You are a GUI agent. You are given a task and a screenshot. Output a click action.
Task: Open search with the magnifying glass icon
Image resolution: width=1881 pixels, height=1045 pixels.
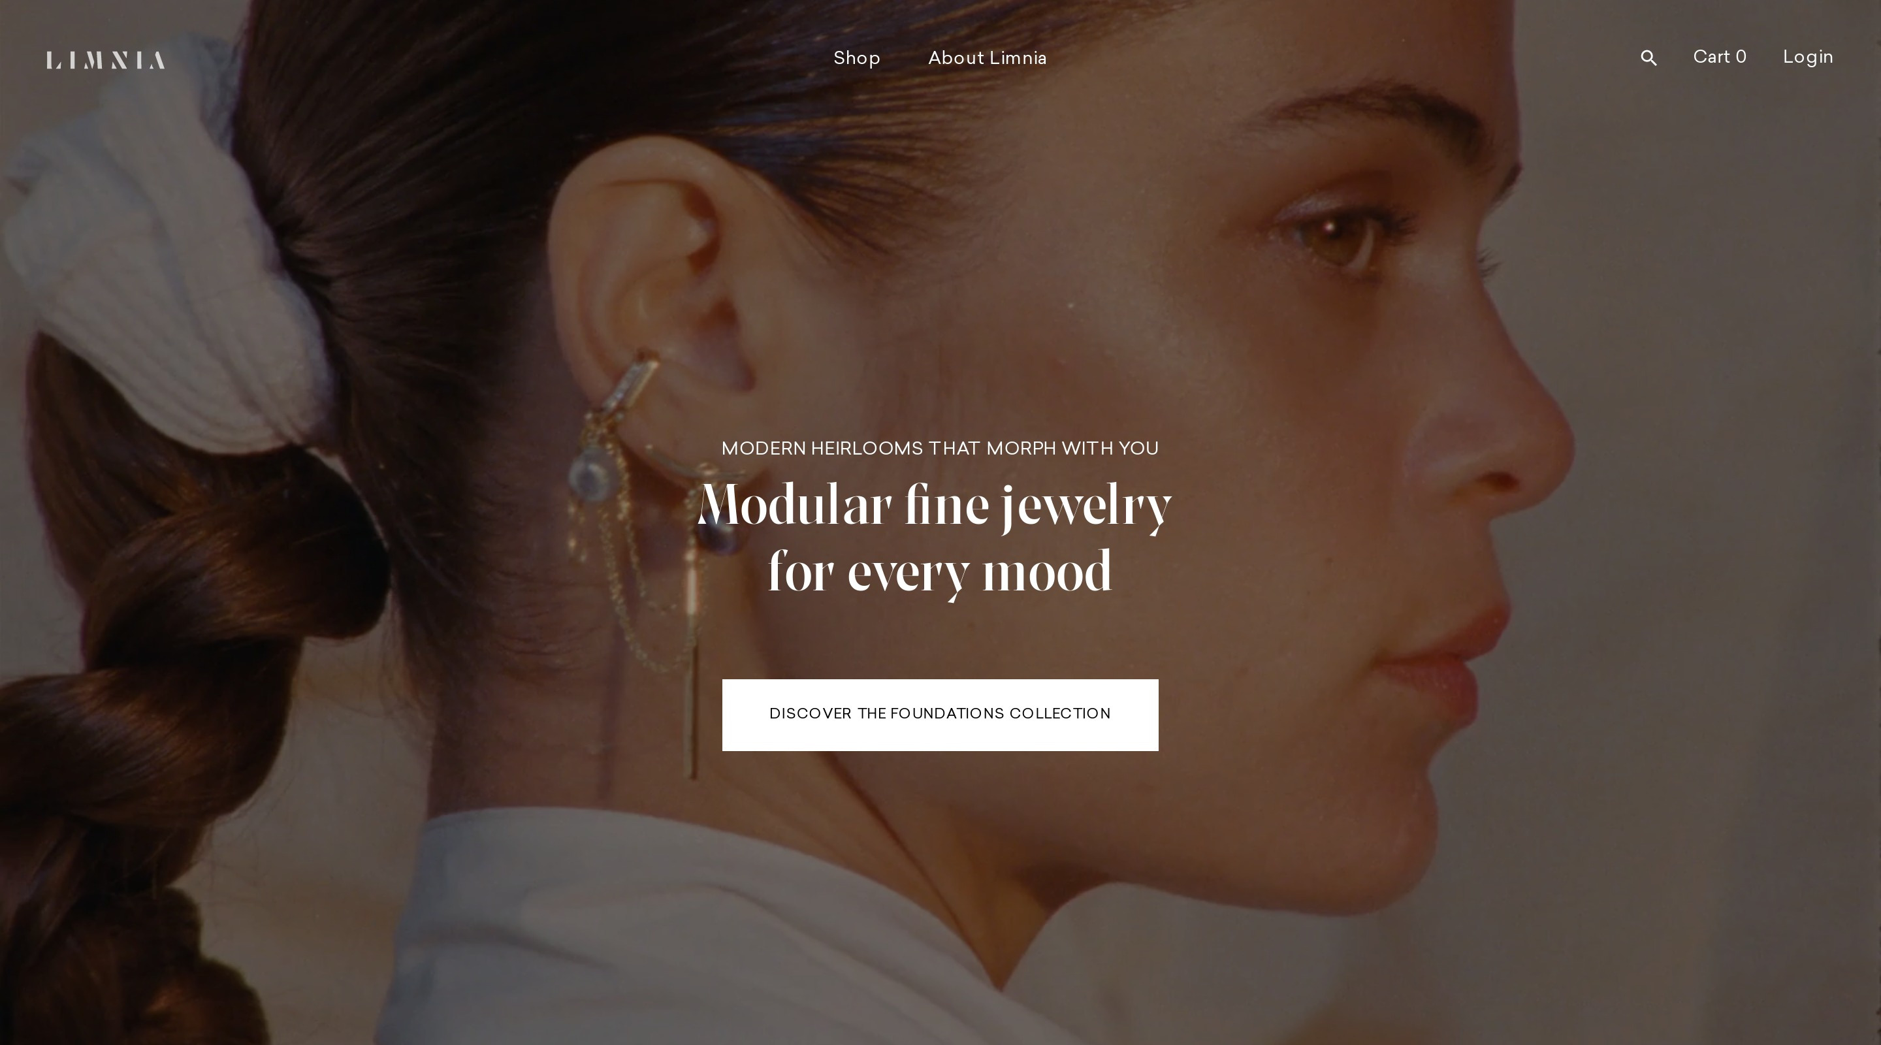(1648, 57)
